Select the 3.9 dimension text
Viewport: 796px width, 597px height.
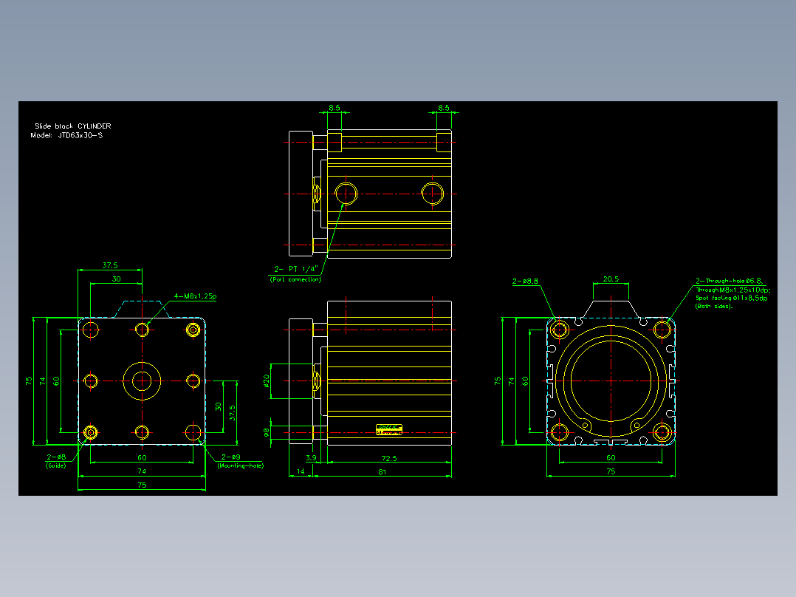click(x=311, y=458)
